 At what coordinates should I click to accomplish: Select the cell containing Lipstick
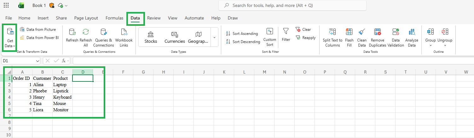pyautogui.click(x=62, y=91)
